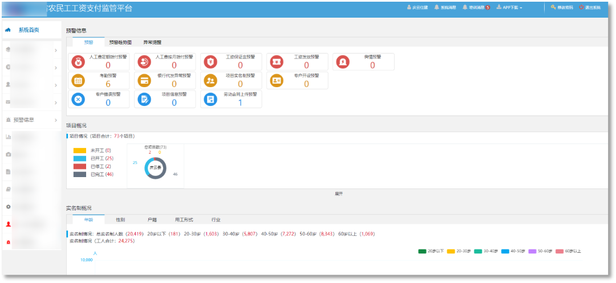Click the 舆情预警 red icon

tap(343, 62)
